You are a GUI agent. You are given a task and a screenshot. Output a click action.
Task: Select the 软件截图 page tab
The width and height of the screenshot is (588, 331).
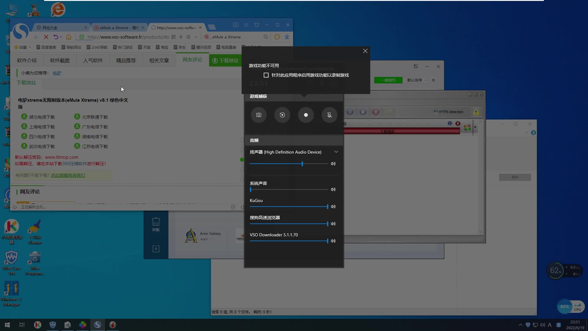click(60, 60)
